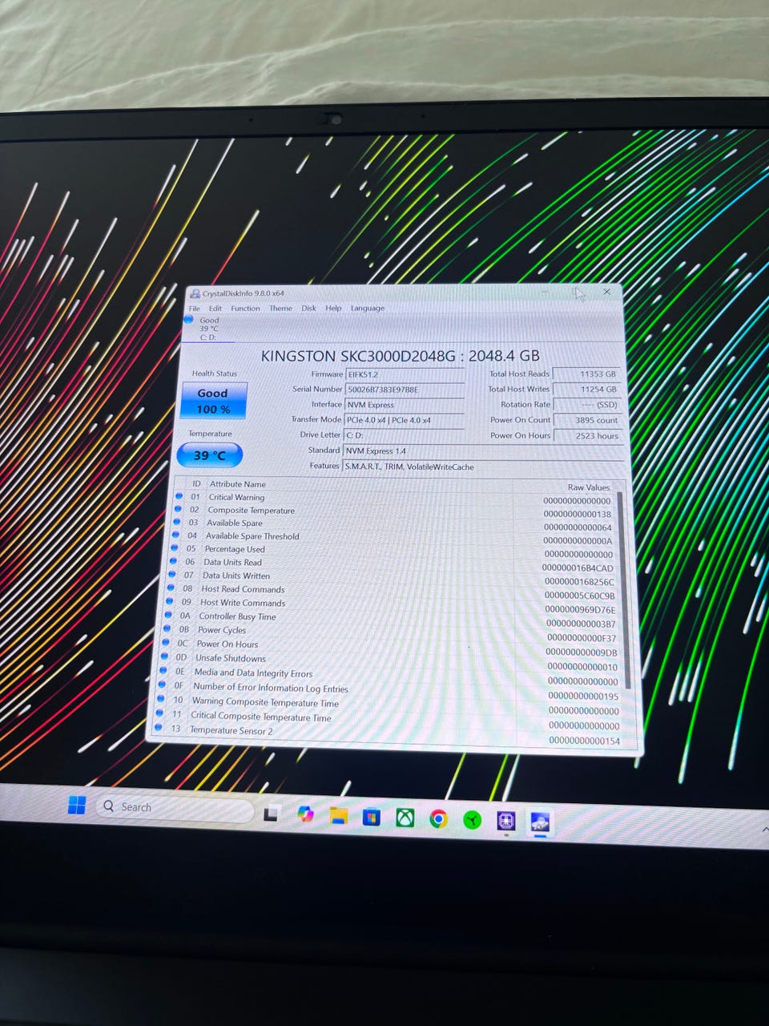Click the 39 °C temperature button
Image resolution: width=769 pixels, height=1026 pixels.
coord(210,455)
